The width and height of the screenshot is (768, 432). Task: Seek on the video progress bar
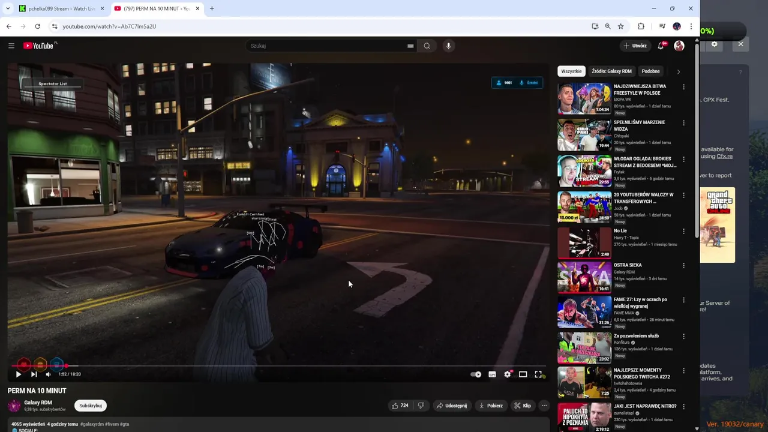pyautogui.click(x=279, y=365)
